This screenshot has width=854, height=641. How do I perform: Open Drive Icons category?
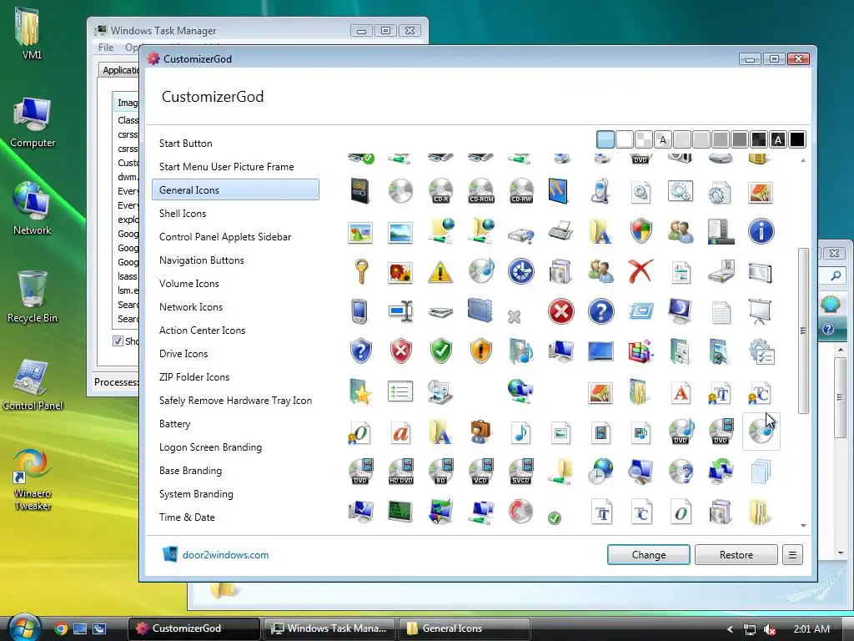point(183,354)
